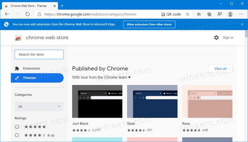Image resolution: width=248 pixels, height=142 pixels.
Task: Click the Slate theme title
Action: point(131,124)
